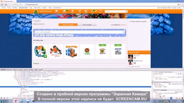The height and width of the screenshot is (103, 184).
Task: Open green 'Живые' gifts category link
Action: 36,64
